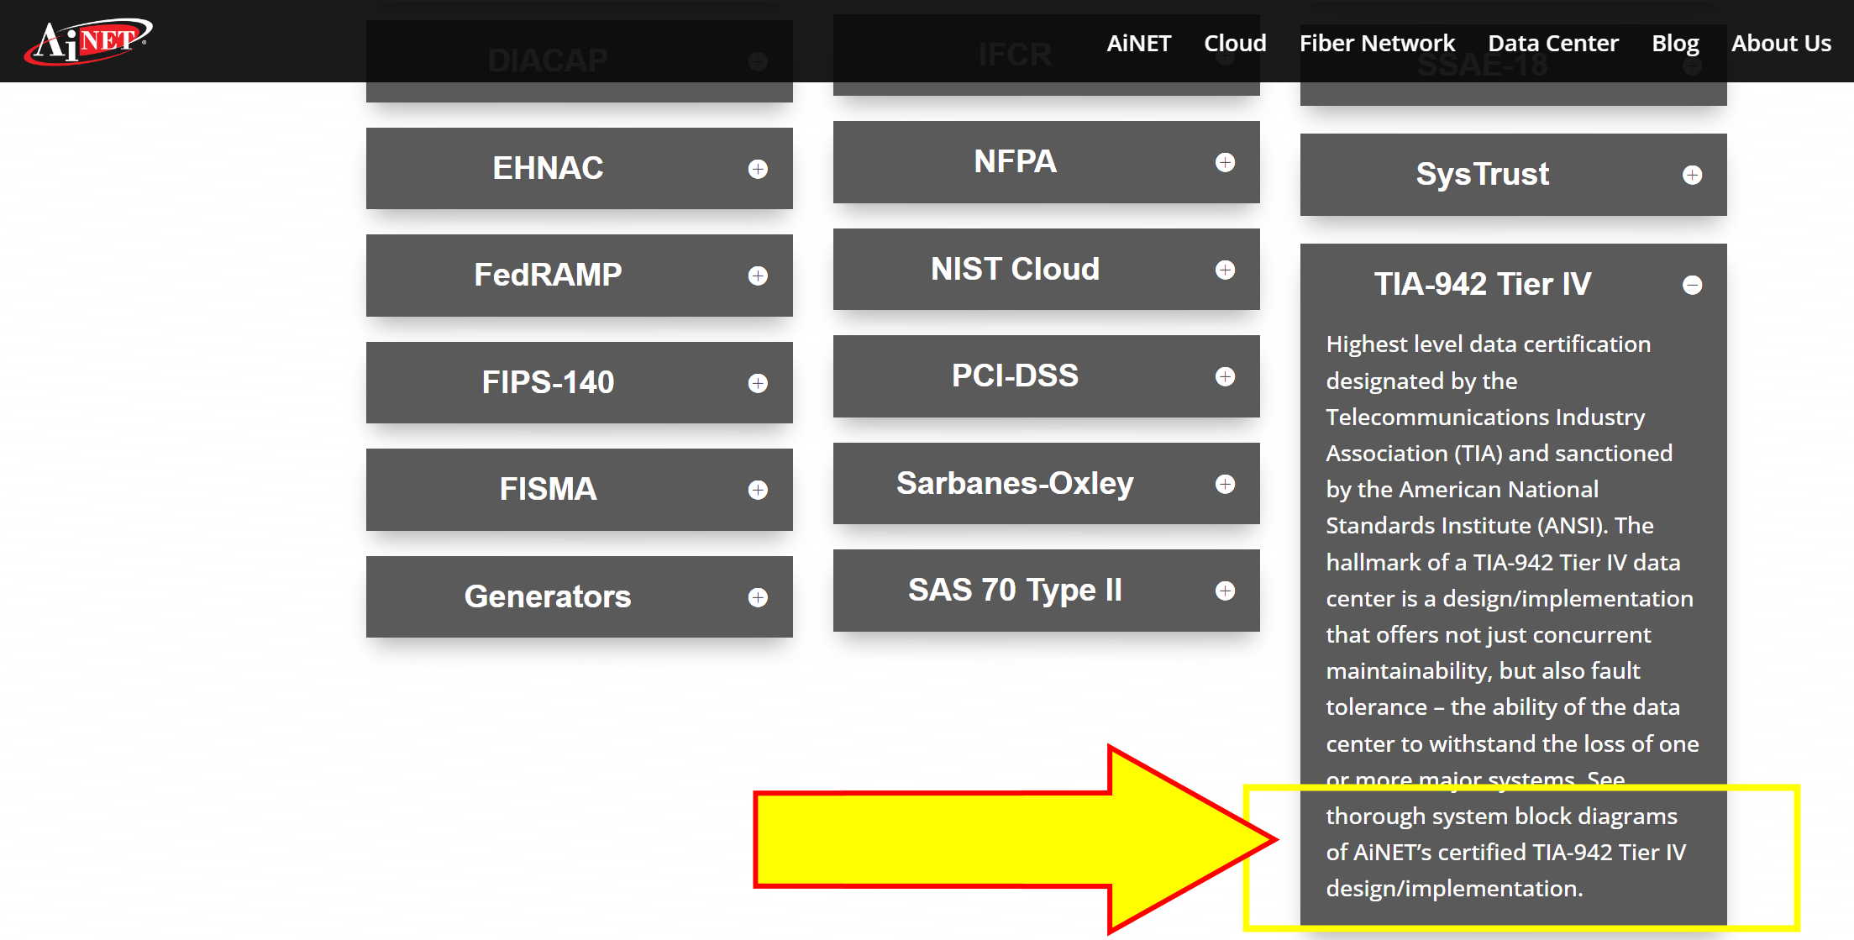Click the Fiber Network nav item
Image resolution: width=1854 pixels, height=940 pixels.
(1376, 43)
